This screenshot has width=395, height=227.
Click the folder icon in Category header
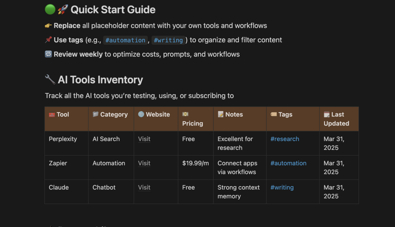coord(96,114)
